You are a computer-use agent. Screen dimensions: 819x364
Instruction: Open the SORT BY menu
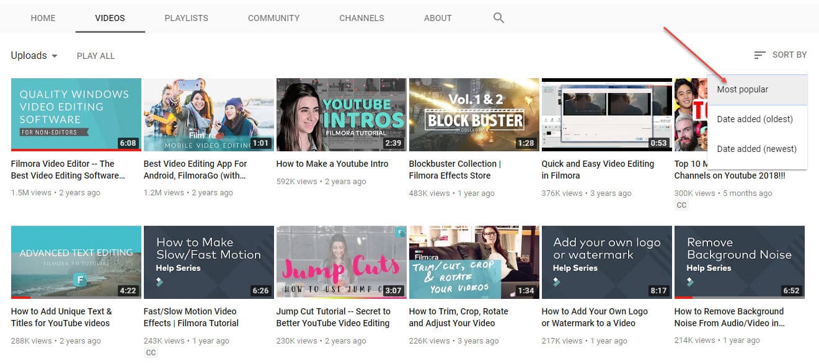click(781, 55)
